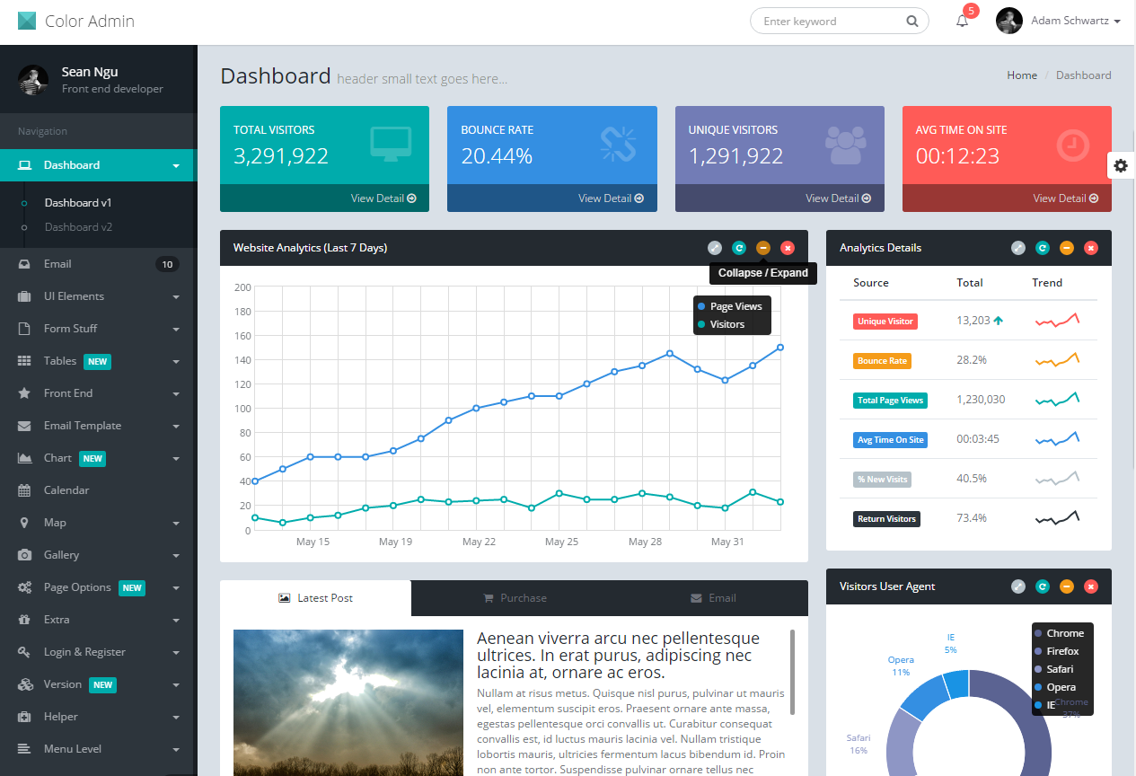View Detail for Total Visitors
Viewport: 1136px width, 776px height.
tap(383, 198)
